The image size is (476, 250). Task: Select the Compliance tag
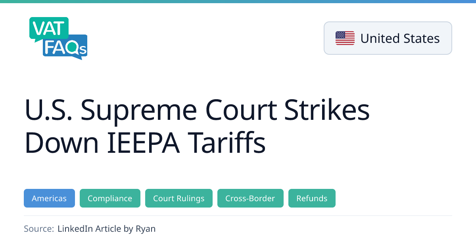click(x=110, y=198)
